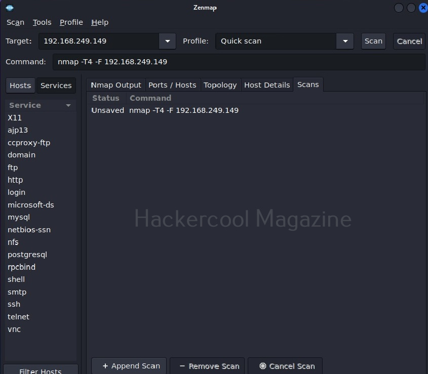Expand the Target history dropdown arrow

pos(168,41)
